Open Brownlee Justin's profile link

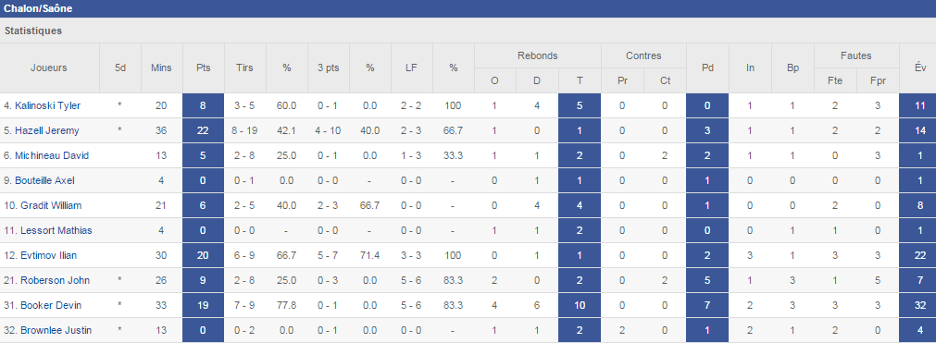(x=56, y=330)
